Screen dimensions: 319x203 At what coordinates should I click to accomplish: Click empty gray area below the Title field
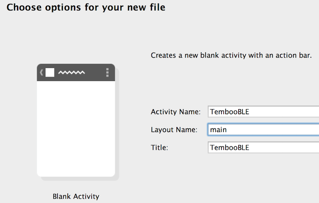tap(249, 175)
